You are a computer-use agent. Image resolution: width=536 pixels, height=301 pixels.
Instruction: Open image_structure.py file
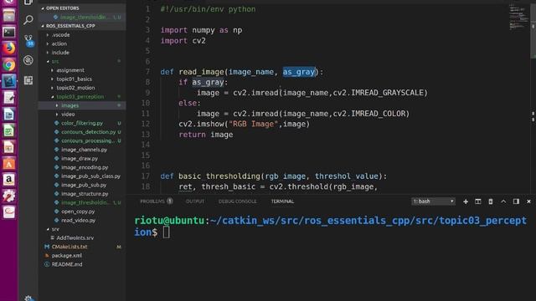(82, 193)
